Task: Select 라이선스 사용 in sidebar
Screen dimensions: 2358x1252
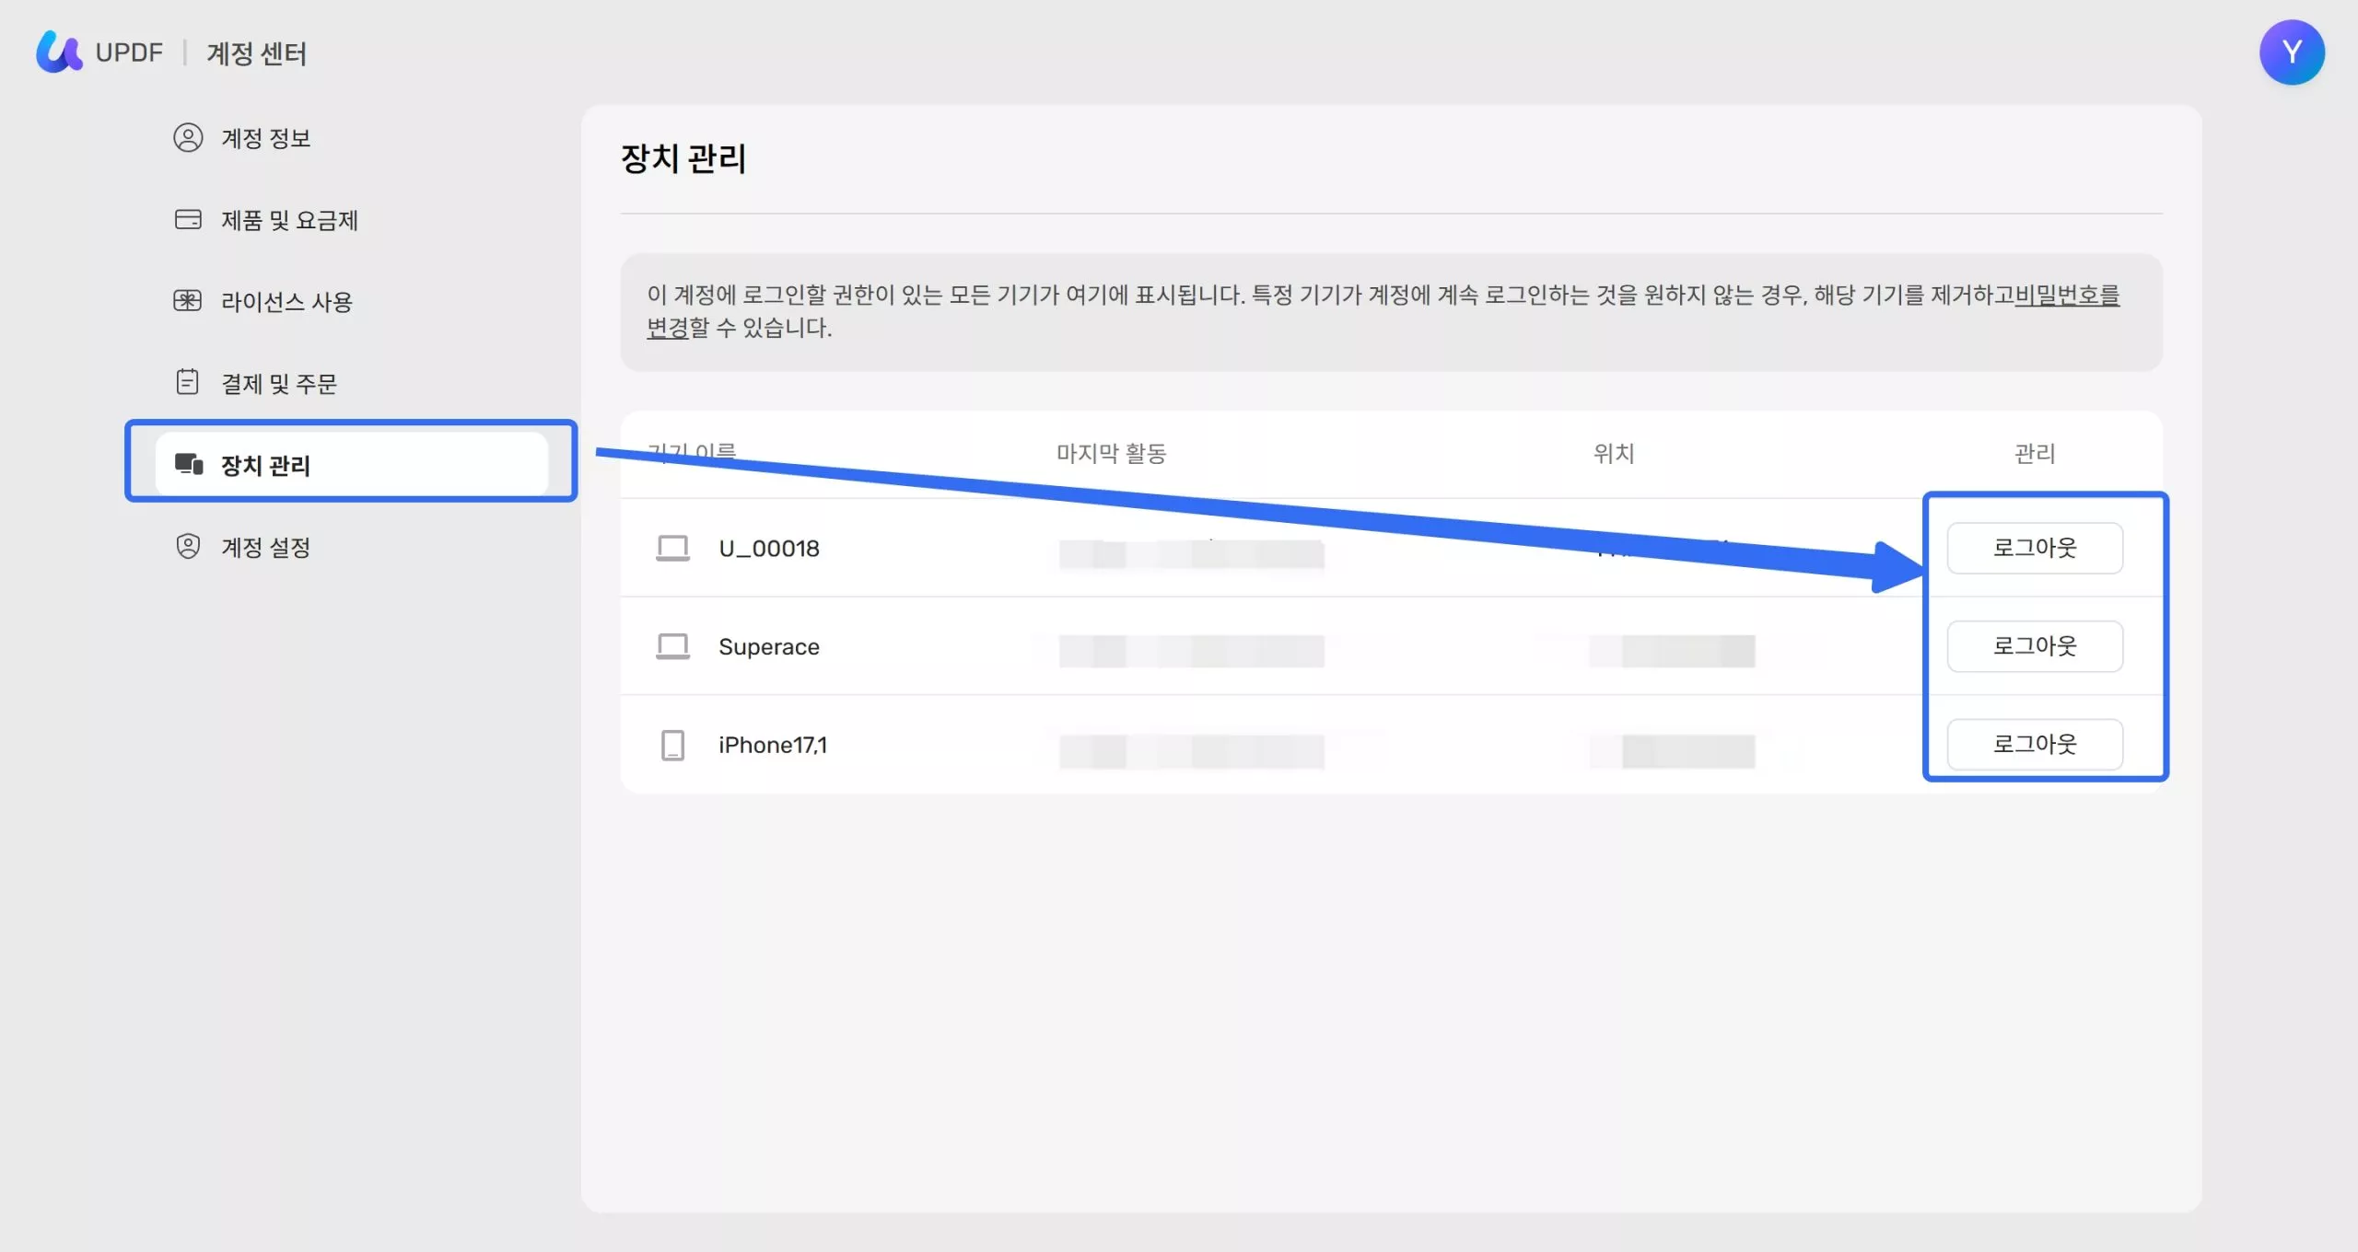Action: pos(350,301)
